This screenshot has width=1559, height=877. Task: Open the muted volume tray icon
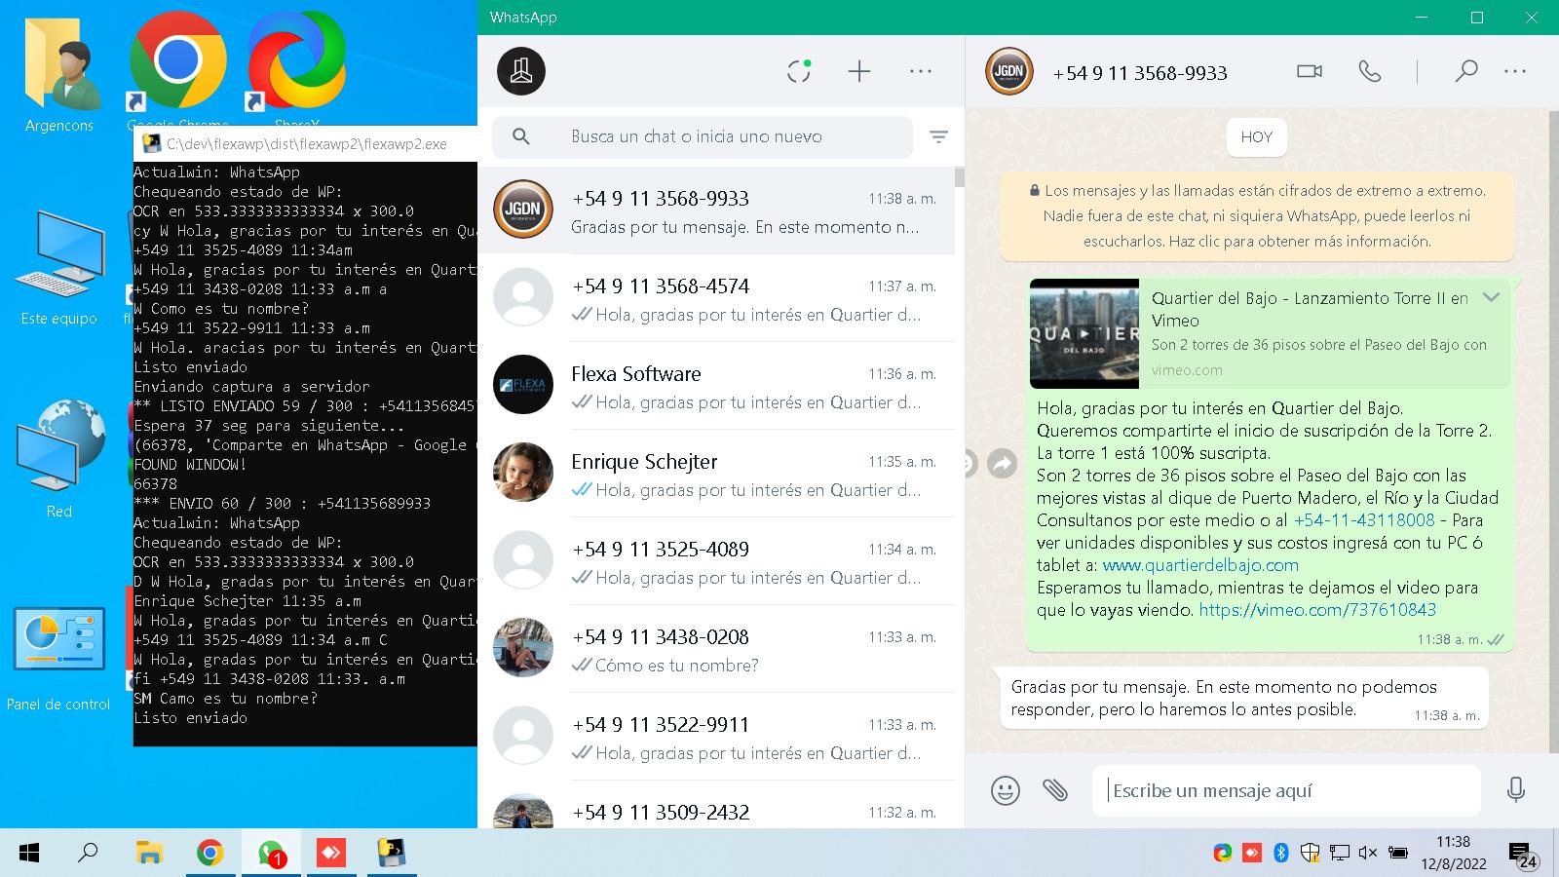point(1368,853)
